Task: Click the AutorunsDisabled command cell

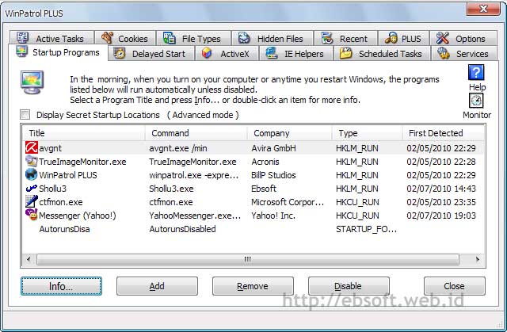Action: (x=182, y=229)
